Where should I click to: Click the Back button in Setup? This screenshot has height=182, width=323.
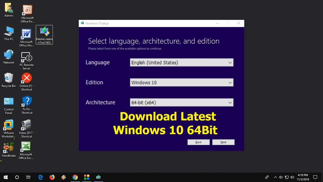(x=199, y=142)
